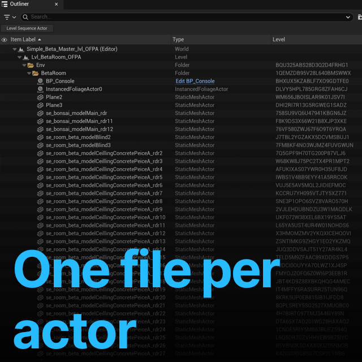Click StaticMeshActor type for Plane2

click(x=195, y=97)
